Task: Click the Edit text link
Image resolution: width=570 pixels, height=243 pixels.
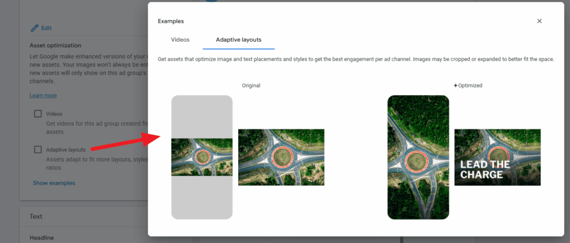Action: click(x=46, y=28)
